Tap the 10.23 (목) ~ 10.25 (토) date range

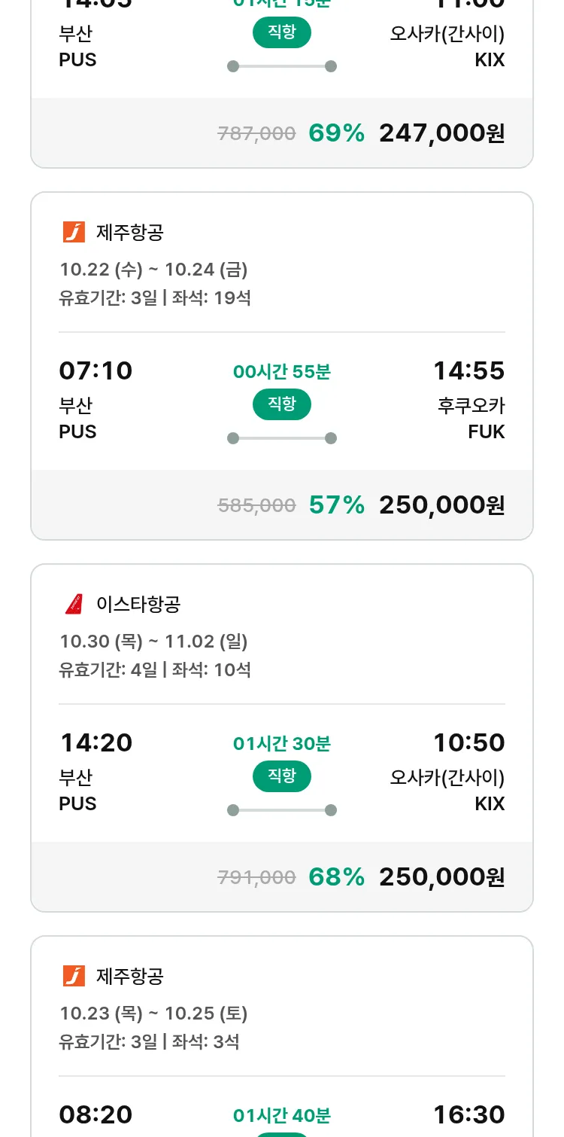click(x=153, y=1013)
